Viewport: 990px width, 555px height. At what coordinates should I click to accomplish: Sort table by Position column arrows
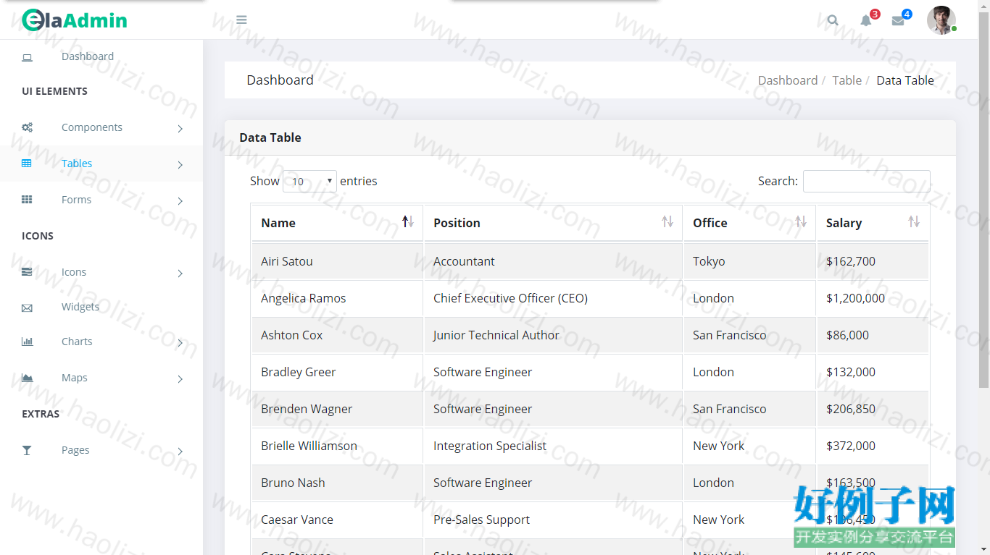pyautogui.click(x=667, y=221)
